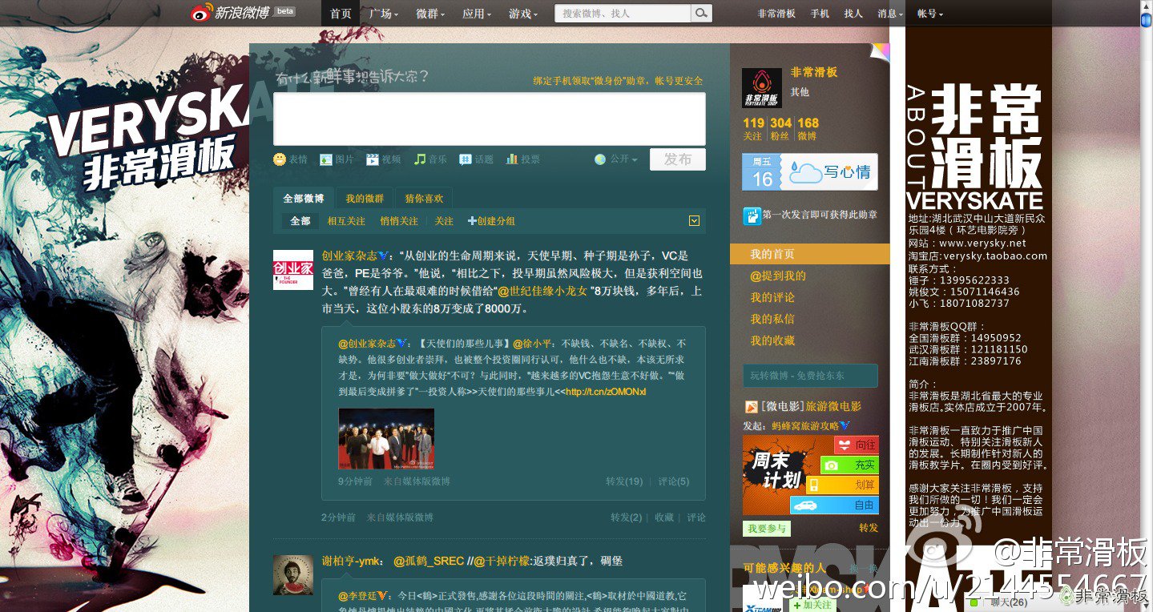1153x612 pixels.
Task: Select the 悄悄关注 filter
Action: [x=399, y=221]
